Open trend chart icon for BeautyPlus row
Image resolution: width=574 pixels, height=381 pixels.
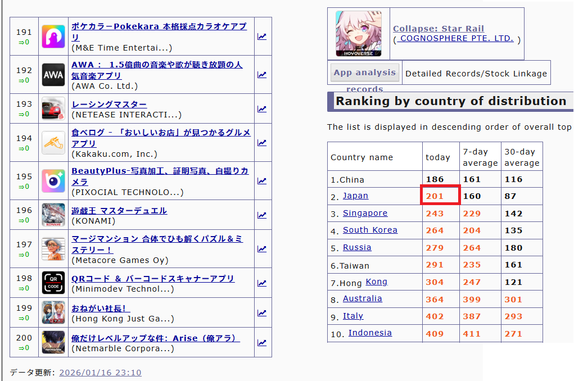262,181
